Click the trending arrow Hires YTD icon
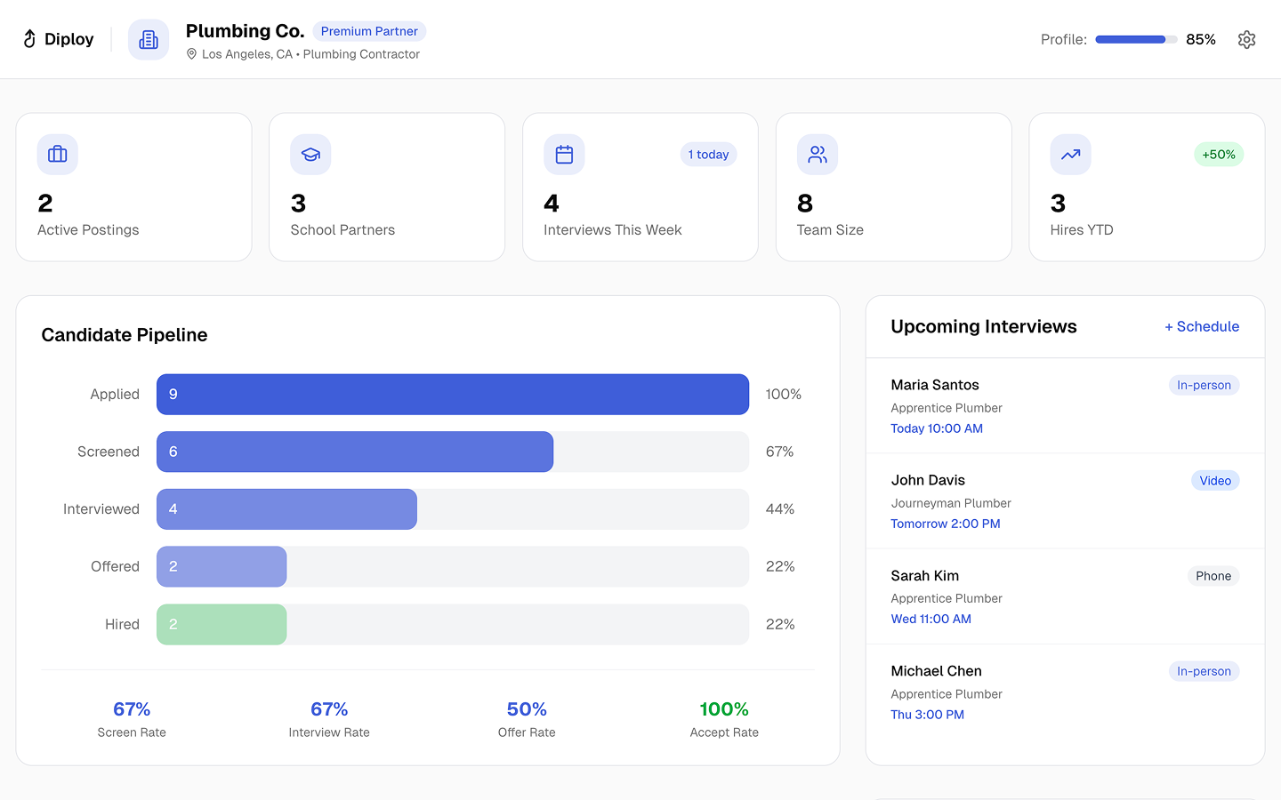Screen dimensions: 1281x800 click(1070, 155)
